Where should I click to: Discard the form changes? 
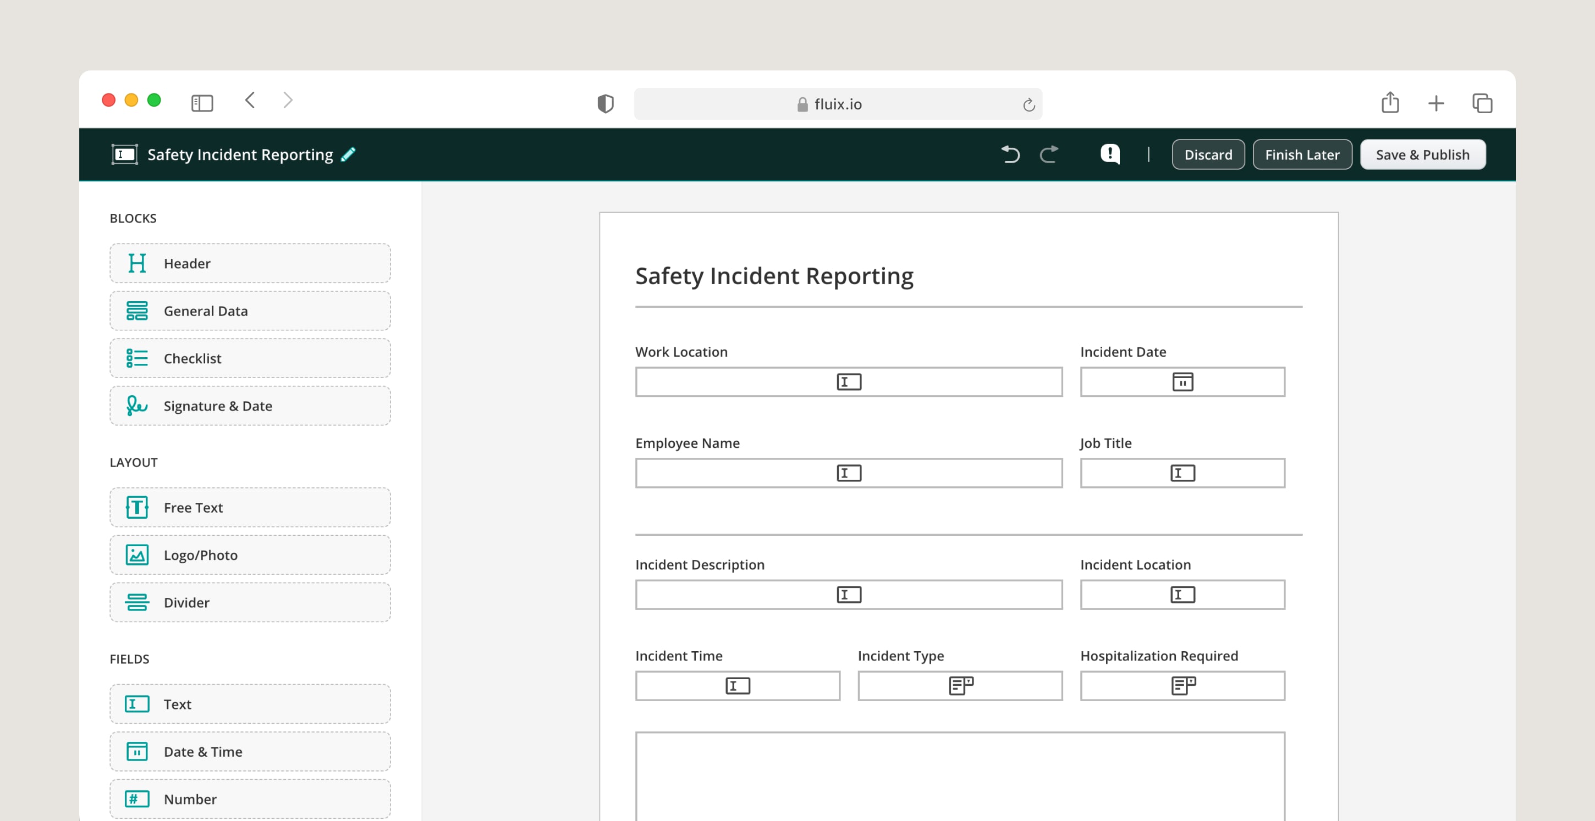click(1208, 154)
